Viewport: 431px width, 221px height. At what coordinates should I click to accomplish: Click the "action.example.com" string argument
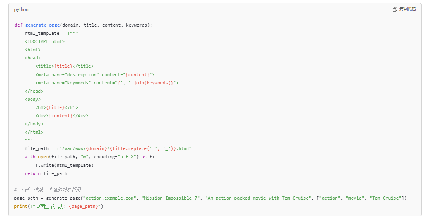coord(110,198)
